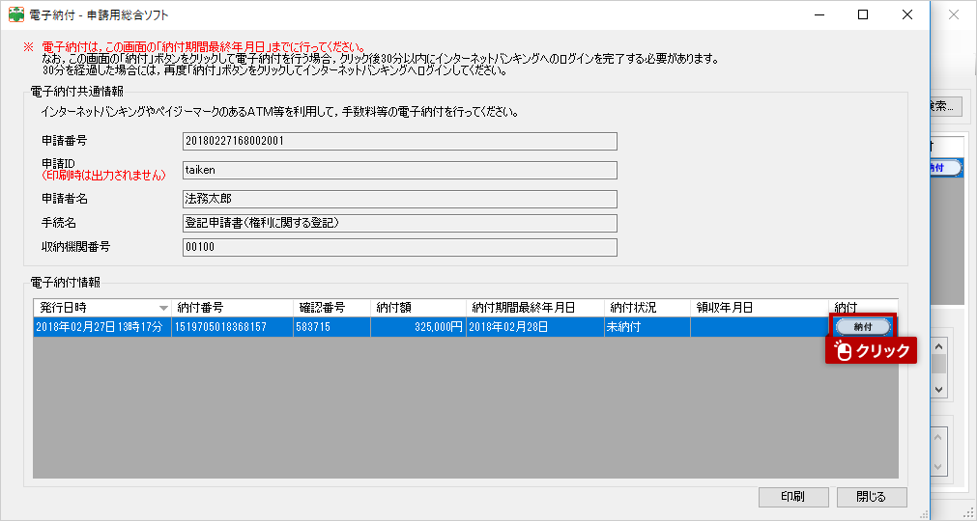The height and width of the screenshot is (521, 977).
Task: Click the 納付状況 column header
Action: (647, 308)
